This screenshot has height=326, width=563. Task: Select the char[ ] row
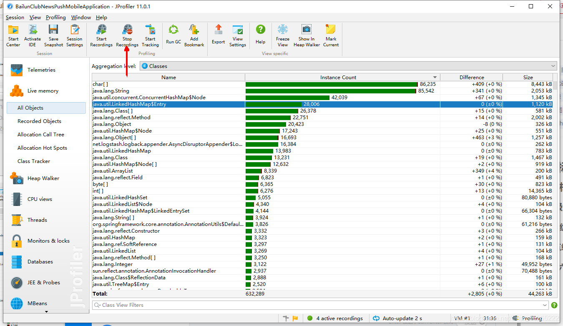point(322,84)
